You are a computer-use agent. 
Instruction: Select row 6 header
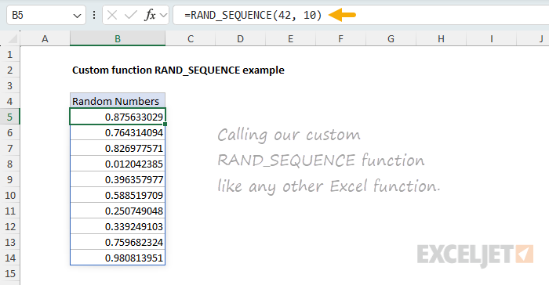coord(9,132)
